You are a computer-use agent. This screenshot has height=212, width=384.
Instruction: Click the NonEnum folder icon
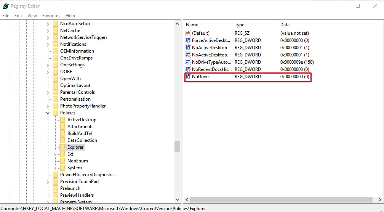click(x=63, y=161)
